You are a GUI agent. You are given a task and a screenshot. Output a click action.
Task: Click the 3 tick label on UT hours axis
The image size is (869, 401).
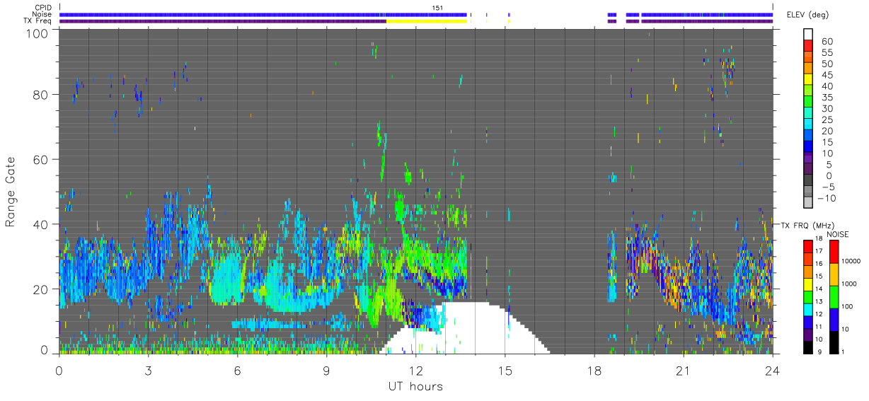tap(148, 370)
